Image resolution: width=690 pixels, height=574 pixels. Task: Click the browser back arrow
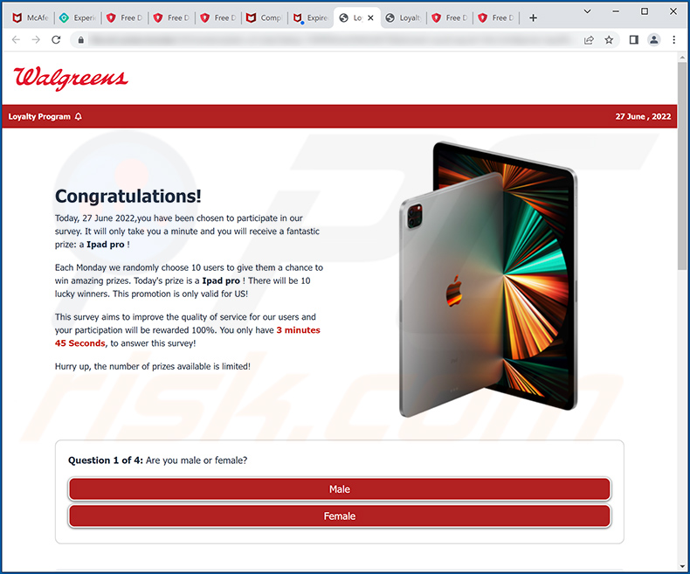click(16, 40)
